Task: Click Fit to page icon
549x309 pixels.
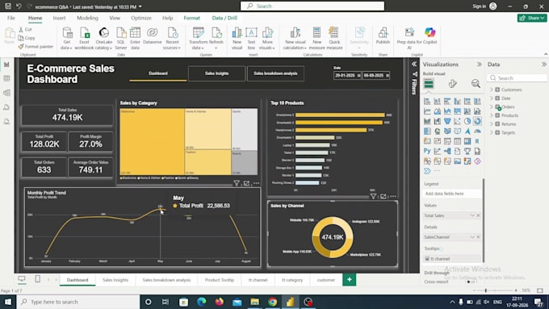Action: click(x=540, y=290)
